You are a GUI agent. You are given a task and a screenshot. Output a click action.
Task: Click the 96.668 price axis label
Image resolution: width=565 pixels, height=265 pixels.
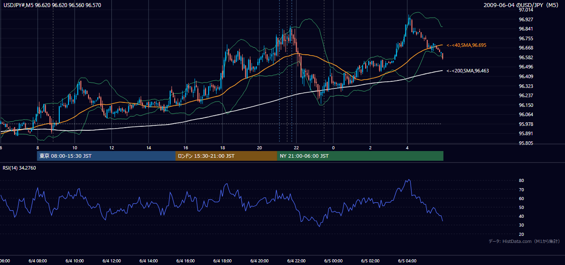point(526,48)
